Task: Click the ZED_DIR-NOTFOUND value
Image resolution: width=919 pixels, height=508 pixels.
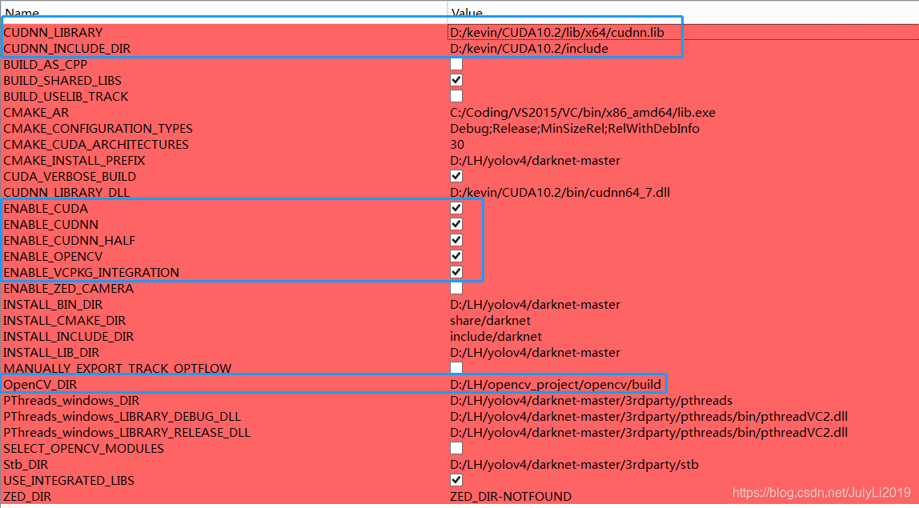Action: (511, 496)
